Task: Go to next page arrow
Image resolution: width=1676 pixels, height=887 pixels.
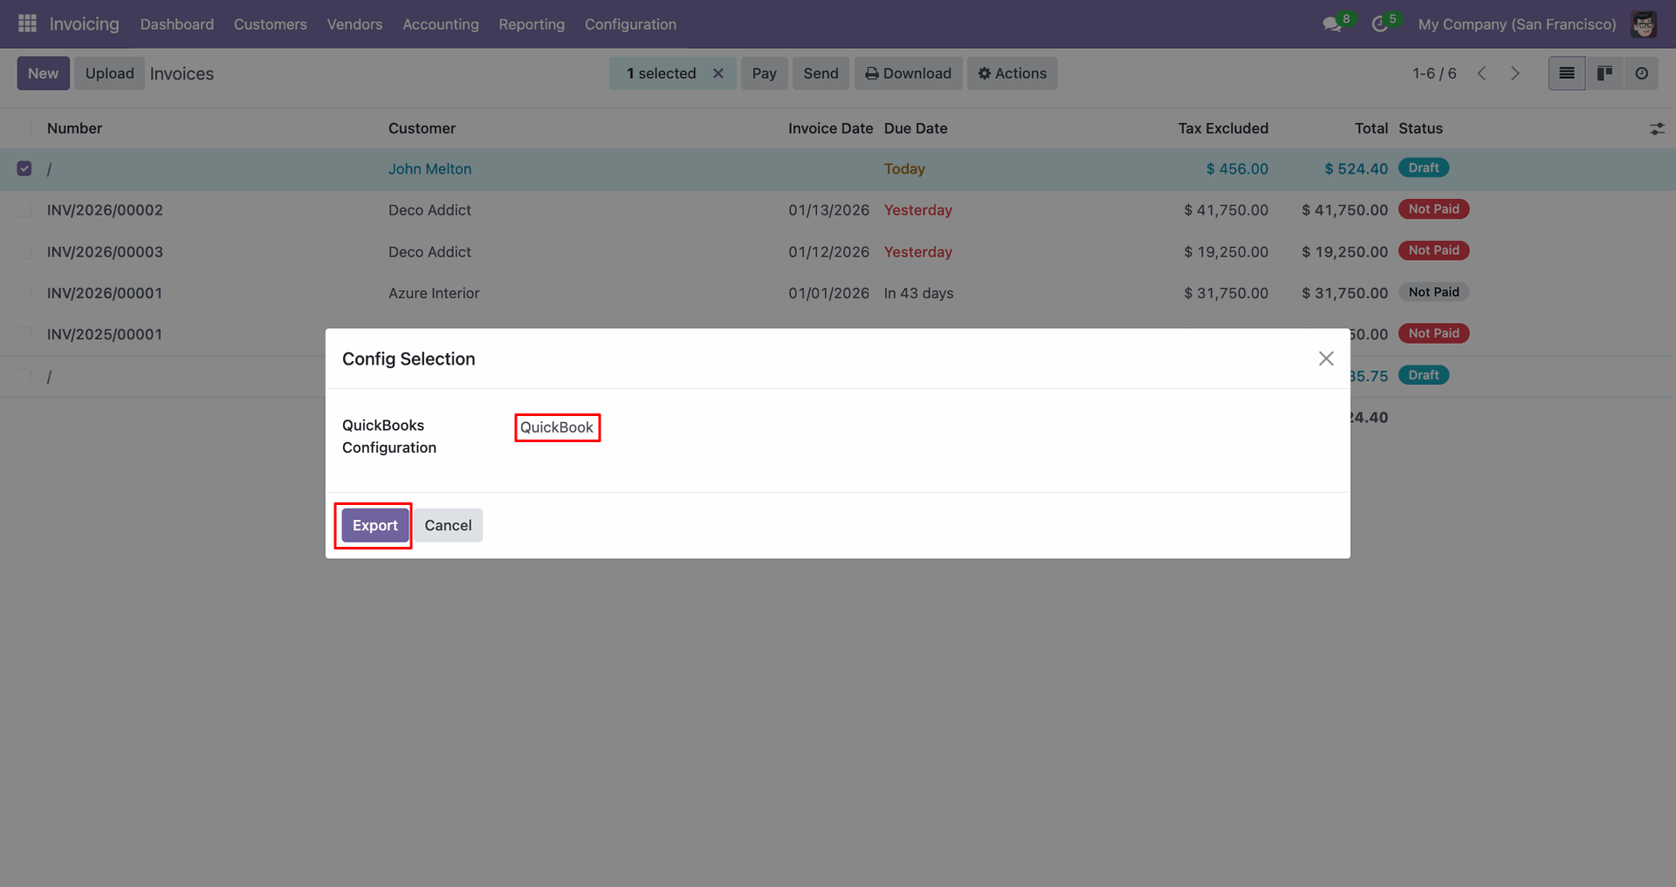Action: tap(1515, 73)
